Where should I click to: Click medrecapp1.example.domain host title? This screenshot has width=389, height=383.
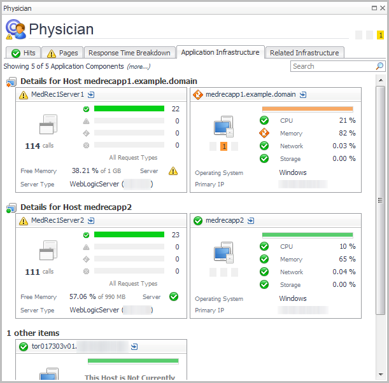pos(251,94)
